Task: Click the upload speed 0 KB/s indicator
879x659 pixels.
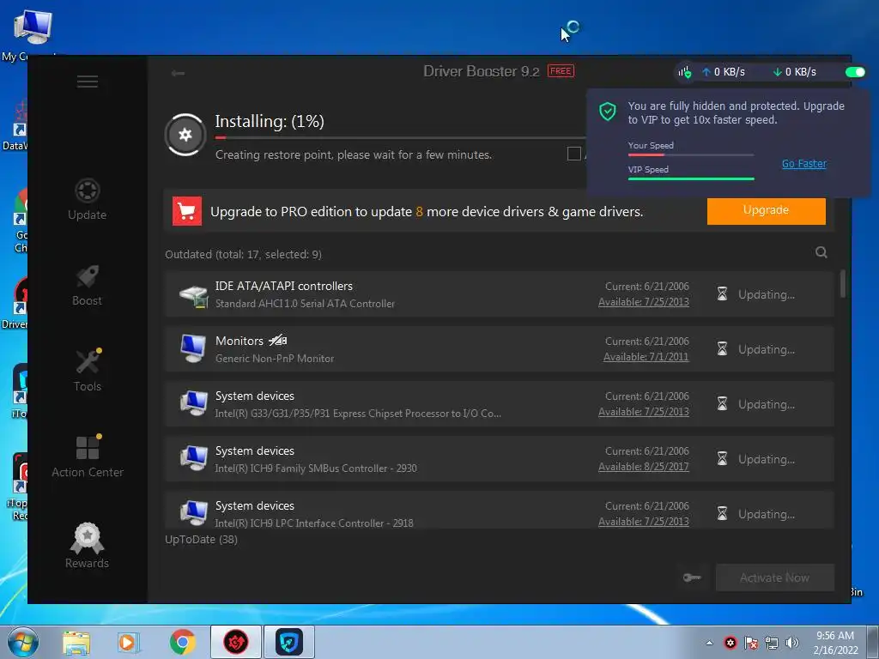Action: [723, 72]
